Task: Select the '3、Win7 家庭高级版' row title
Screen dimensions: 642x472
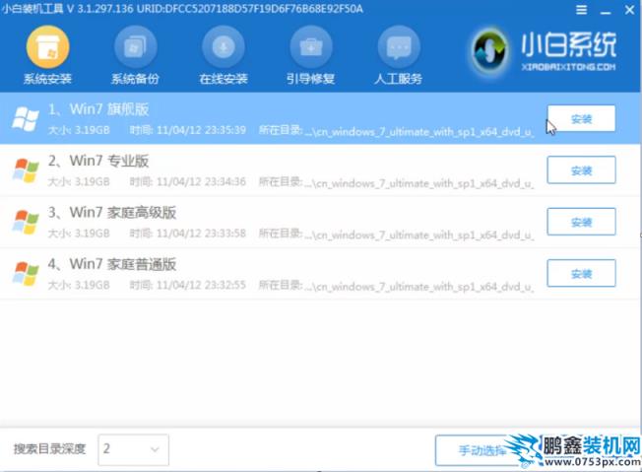Action: (112, 213)
